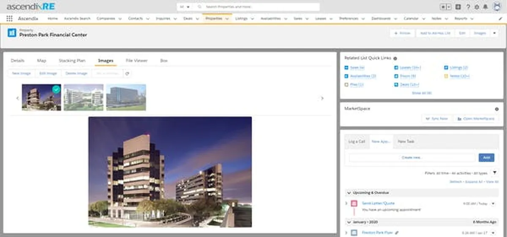The height and width of the screenshot is (237, 507).
Task: Show previous thumbnails with left arrow
Action: pos(17,98)
